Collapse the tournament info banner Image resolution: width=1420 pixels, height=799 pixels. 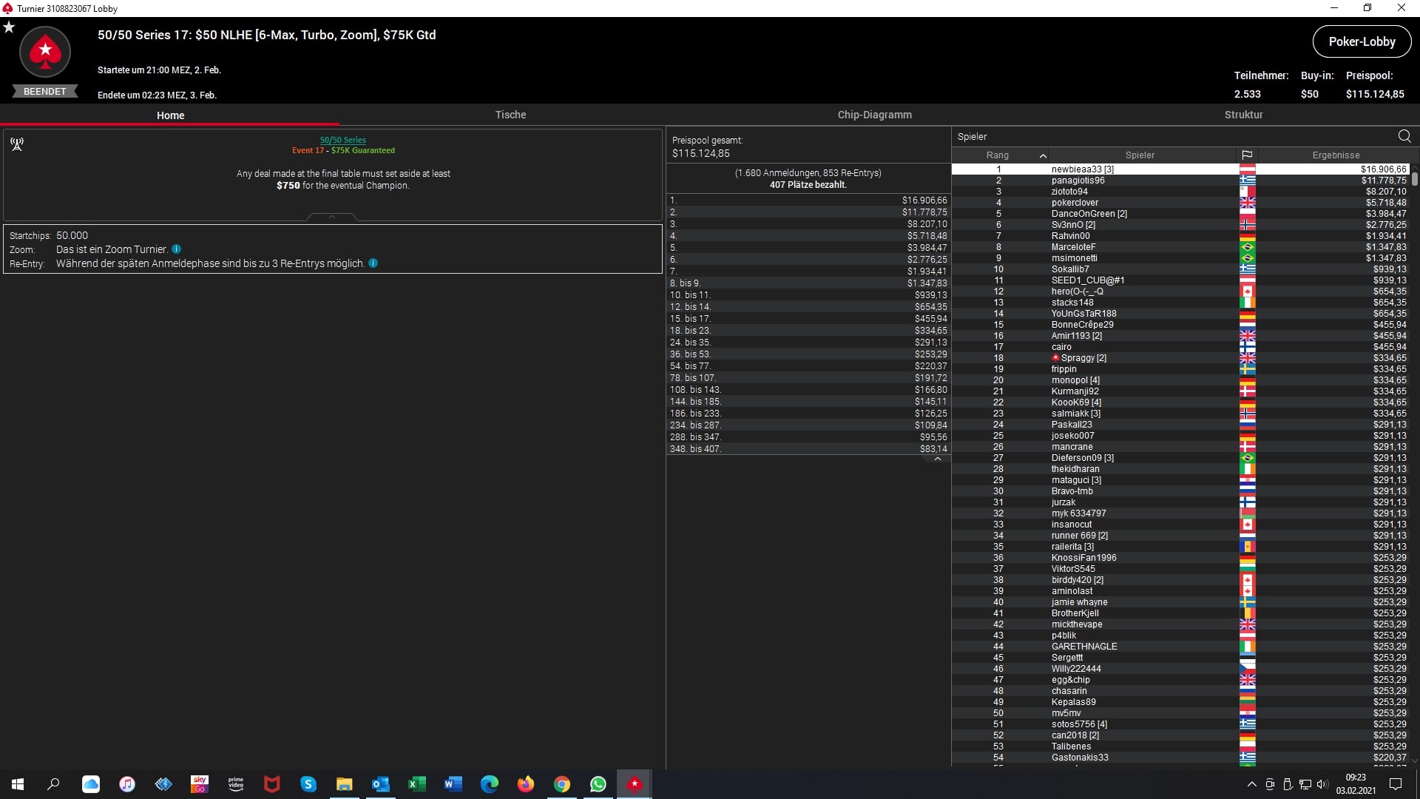[332, 217]
